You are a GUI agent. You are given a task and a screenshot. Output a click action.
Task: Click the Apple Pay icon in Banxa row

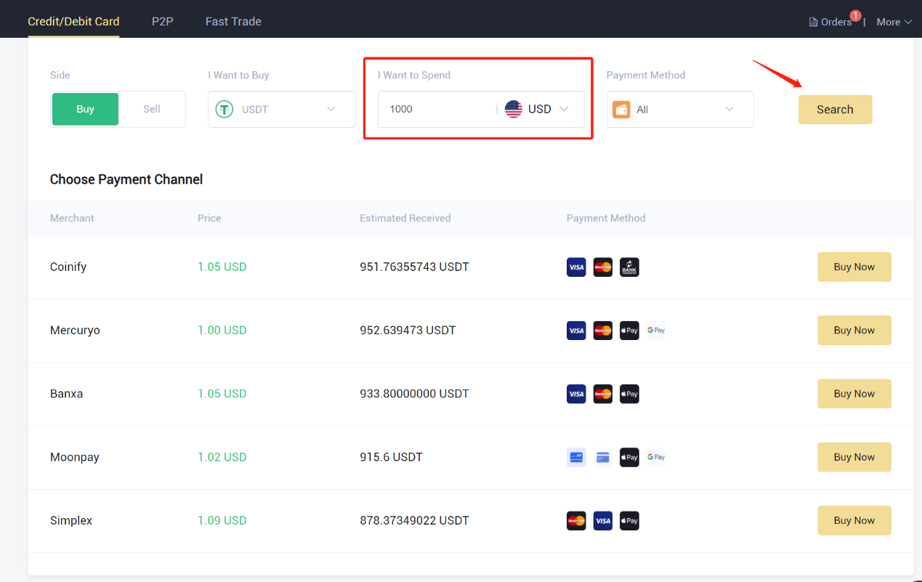tap(629, 393)
